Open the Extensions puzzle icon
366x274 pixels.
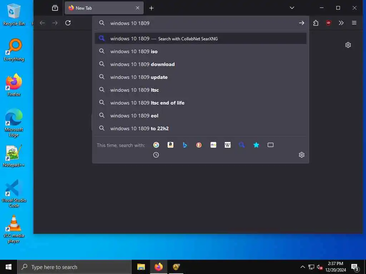(x=316, y=23)
